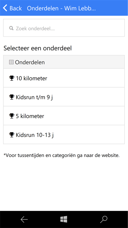Image resolution: width=128 pixels, height=228 pixels.
Task: Click the Back text button
Action: 16,8
